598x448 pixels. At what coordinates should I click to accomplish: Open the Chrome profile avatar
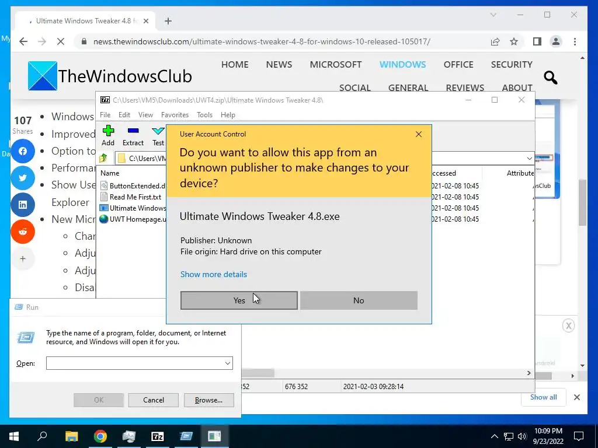pyautogui.click(x=556, y=41)
